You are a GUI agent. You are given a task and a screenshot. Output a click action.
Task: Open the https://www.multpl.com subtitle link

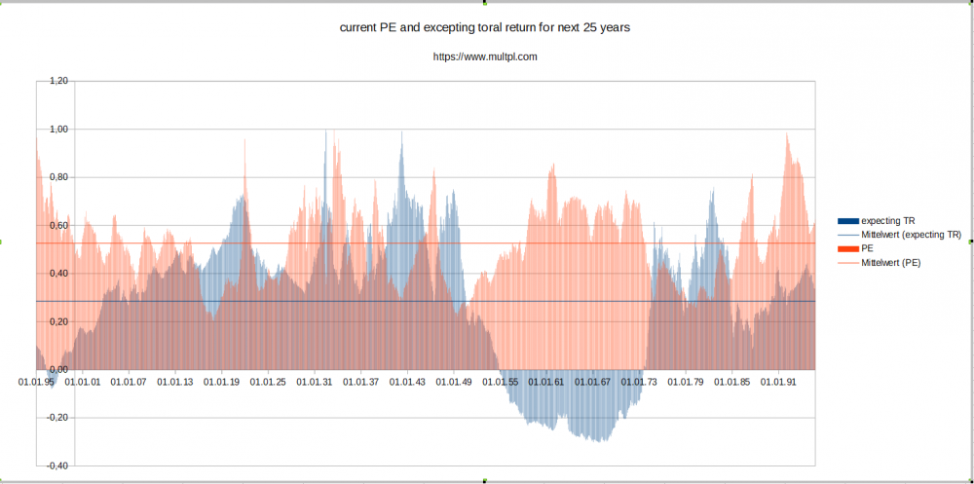[485, 56]
